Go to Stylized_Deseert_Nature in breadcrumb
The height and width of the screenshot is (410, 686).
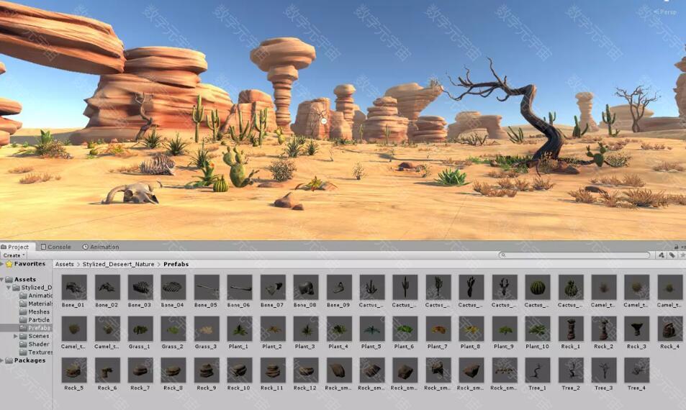[x=119, y=265]
